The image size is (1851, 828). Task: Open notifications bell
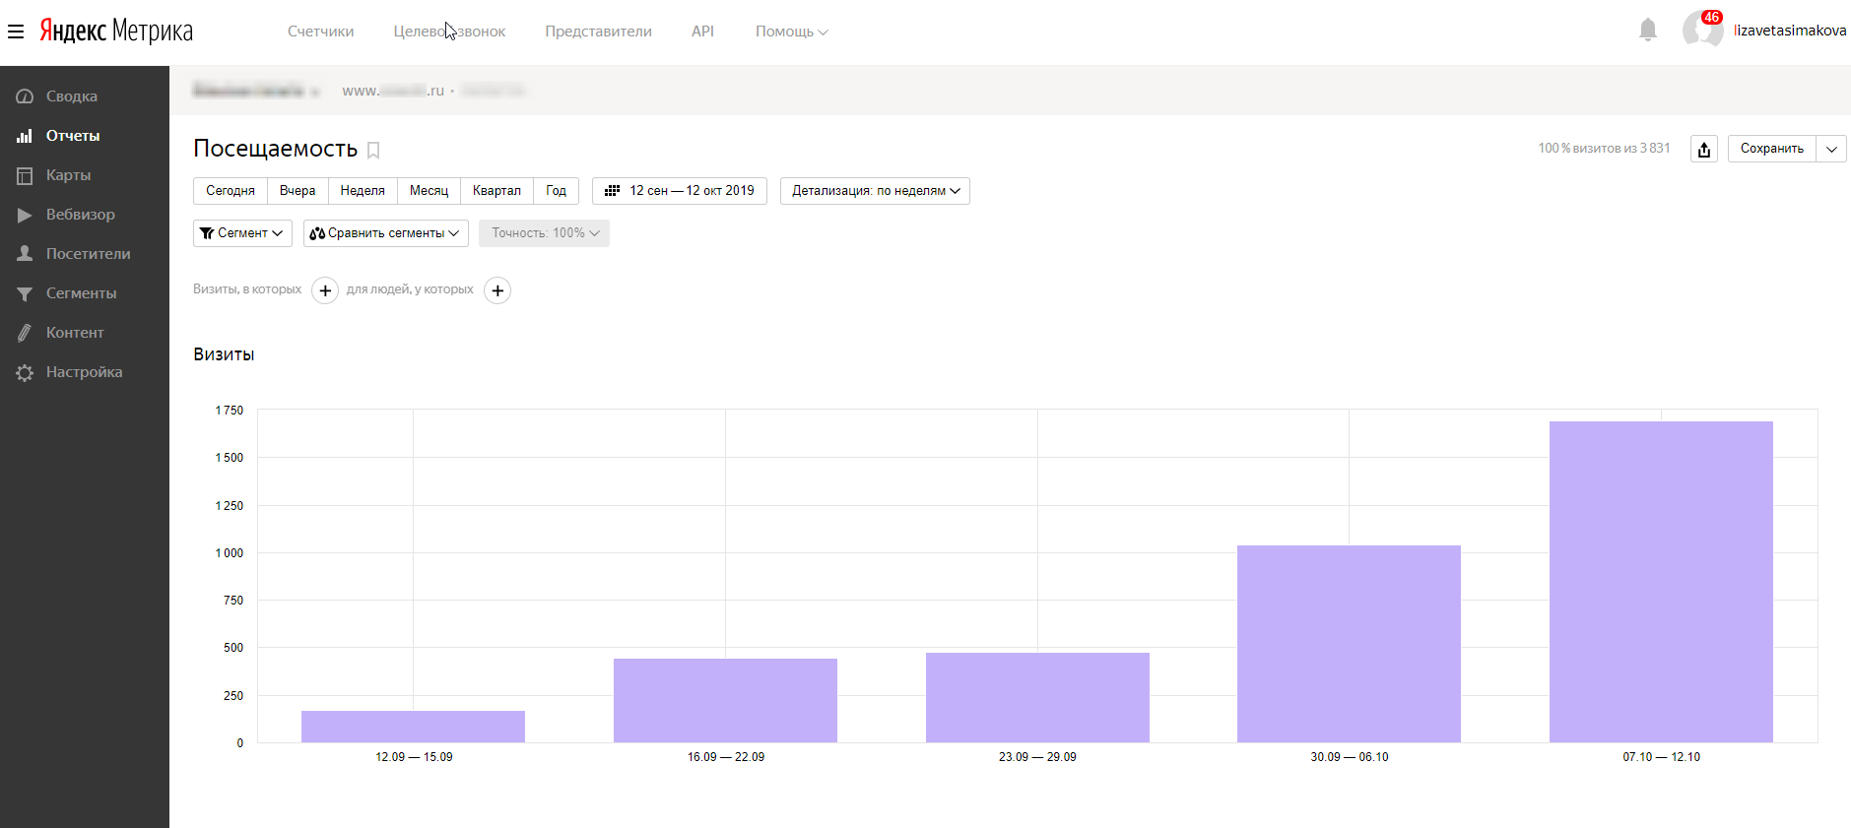(1648, 31)
